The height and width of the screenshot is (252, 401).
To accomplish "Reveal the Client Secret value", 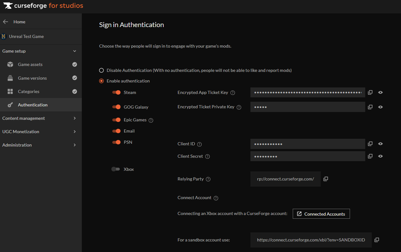I will [x=380, y=156].
